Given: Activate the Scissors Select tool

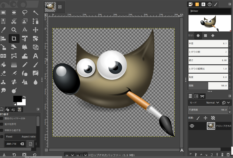Looking at the screenshot, I should coord(14,21).
